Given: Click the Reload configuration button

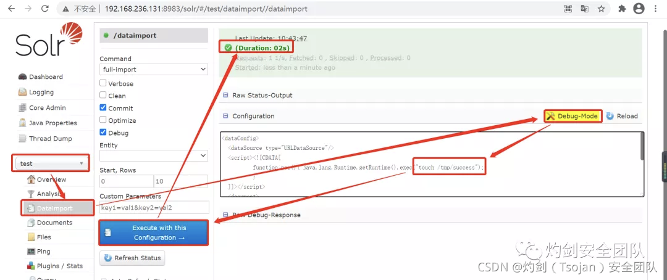Looking at the screenshot, I should pos(622,116).
